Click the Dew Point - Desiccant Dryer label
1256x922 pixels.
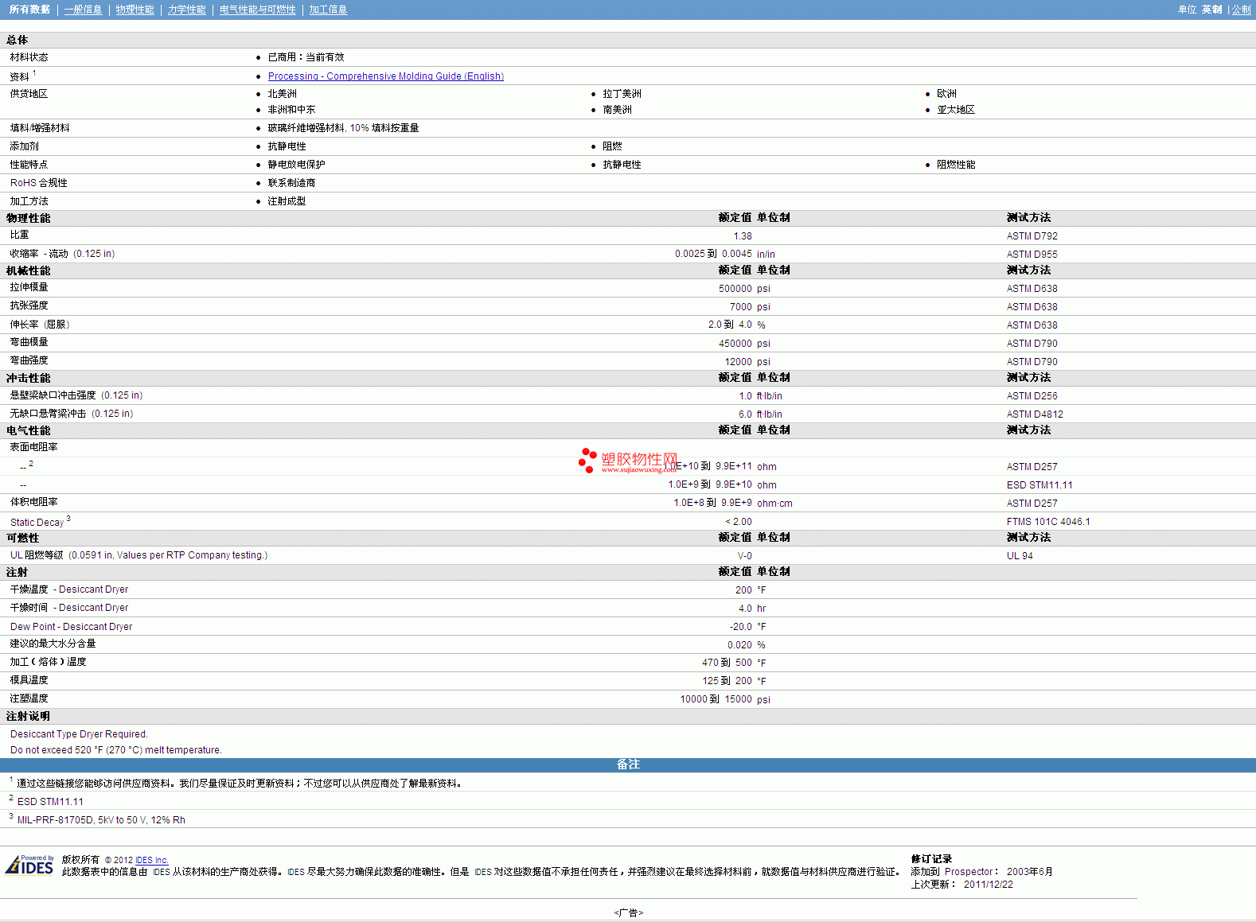click(x=71, y=627)
